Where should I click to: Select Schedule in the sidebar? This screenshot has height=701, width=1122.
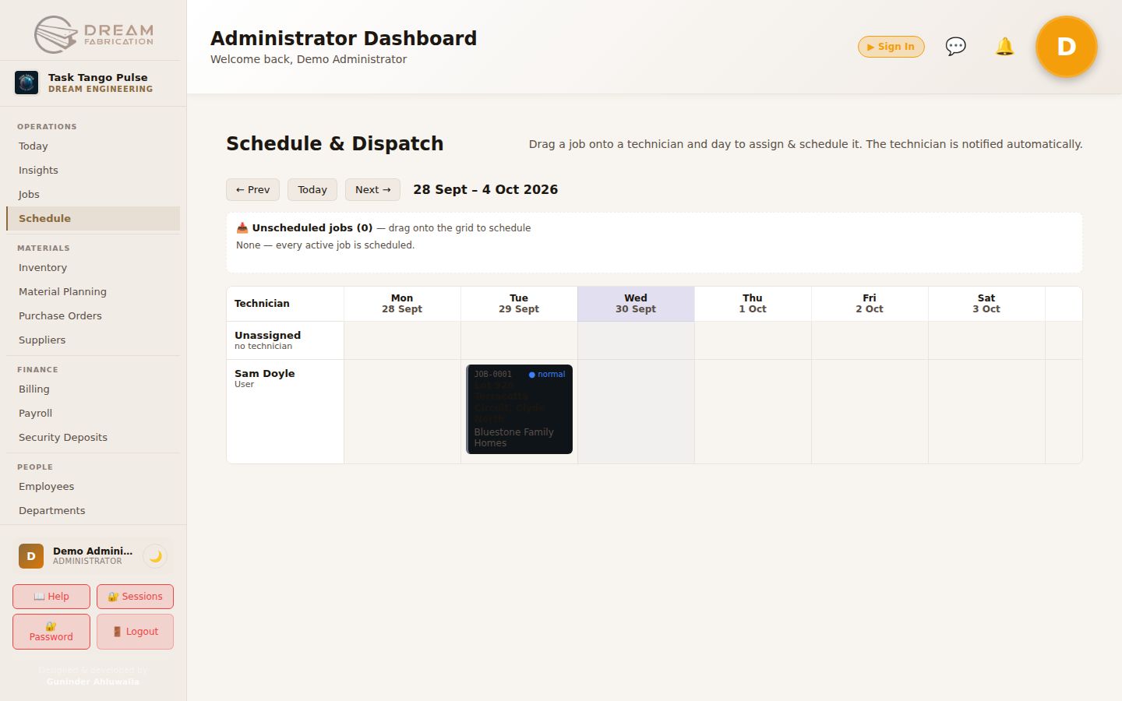93,218
